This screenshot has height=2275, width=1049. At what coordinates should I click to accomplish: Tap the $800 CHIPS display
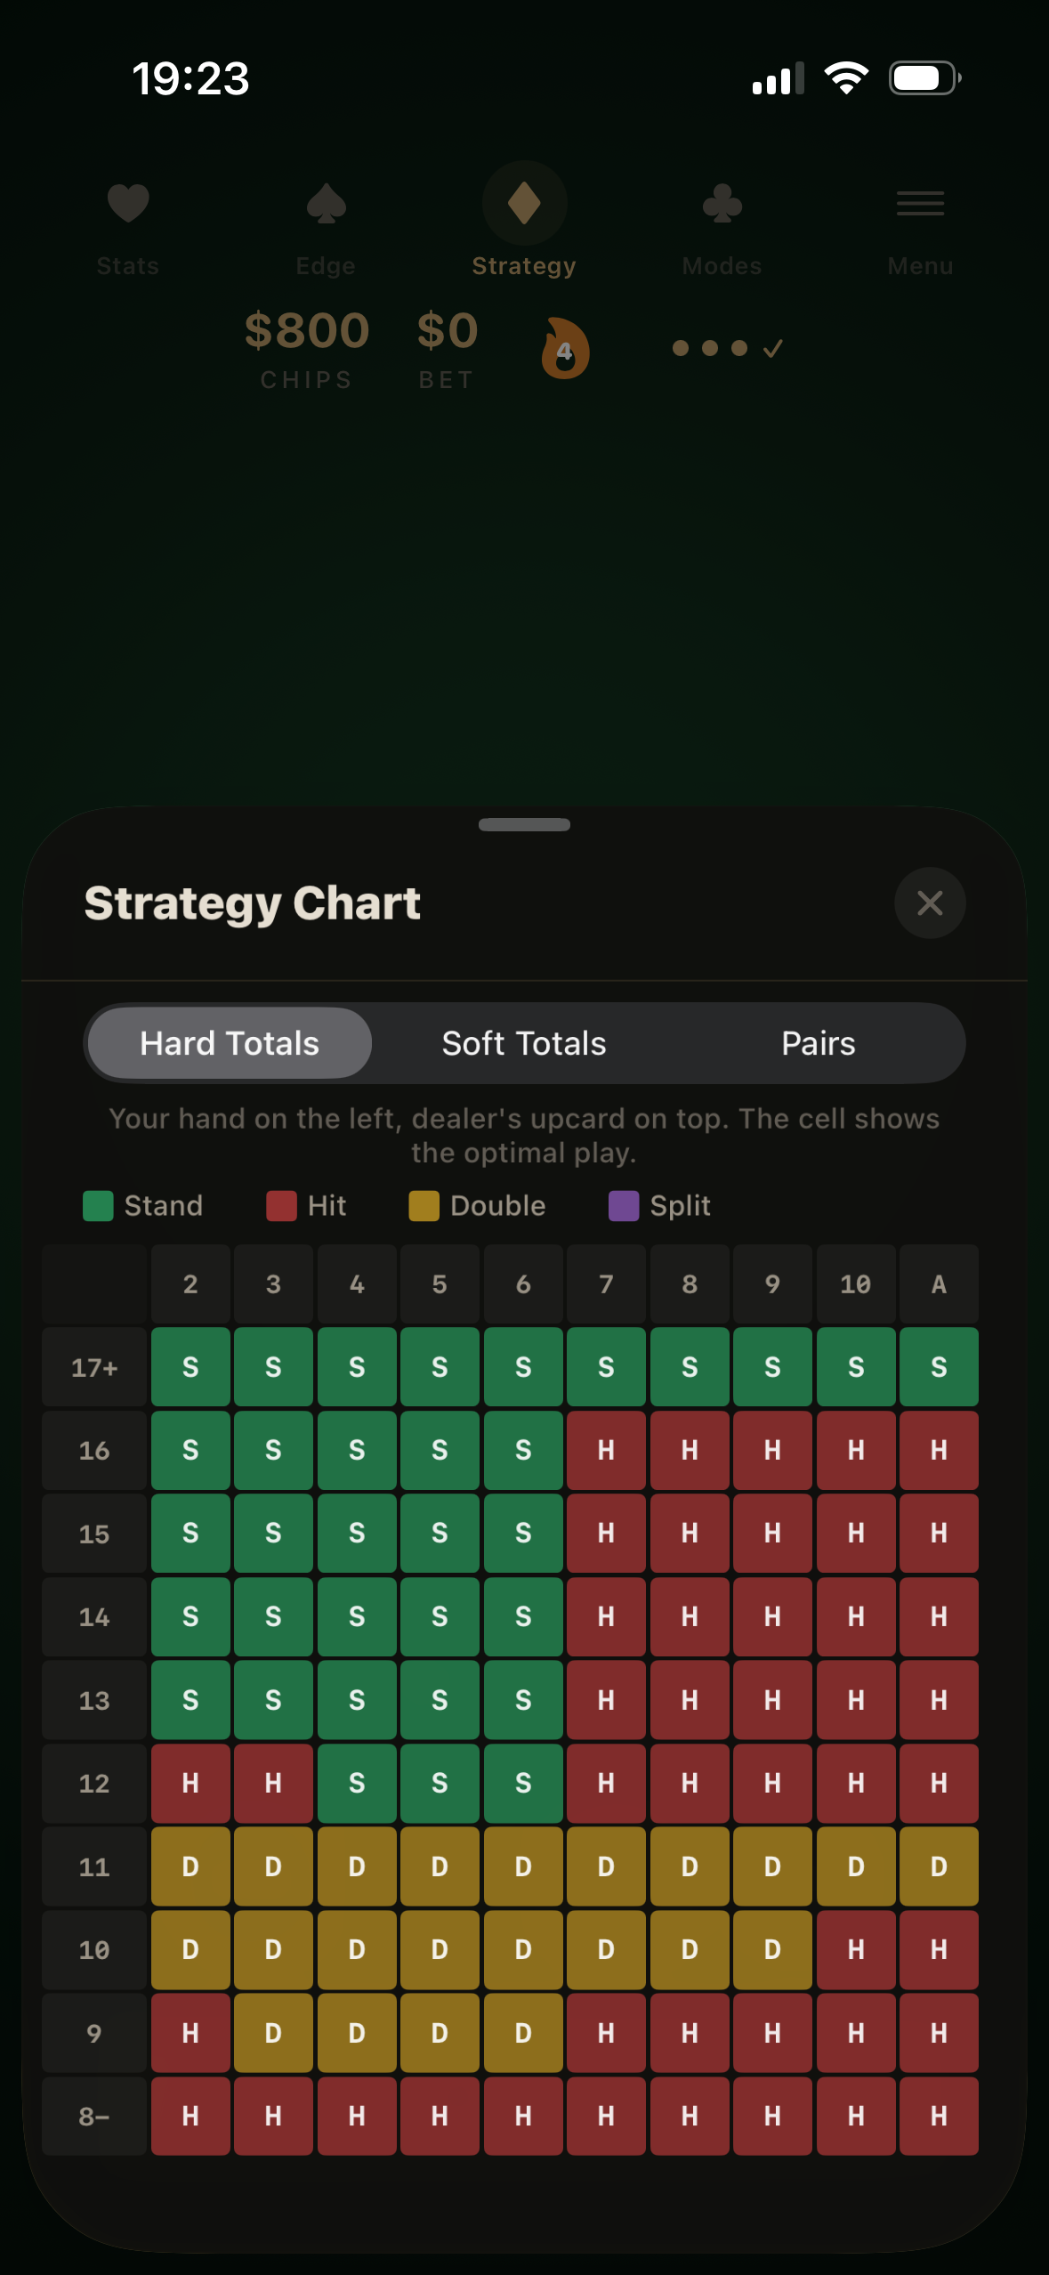point(306,347)
